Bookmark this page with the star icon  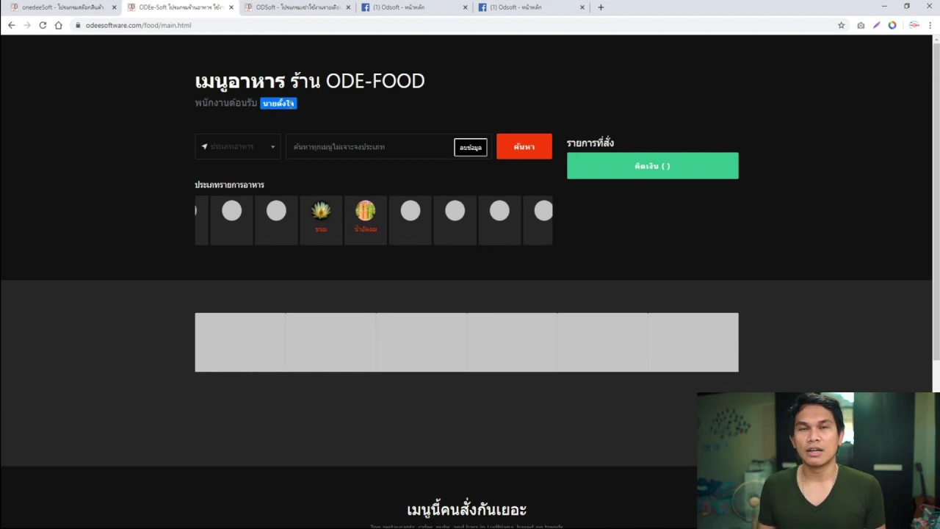click(842, 25)
